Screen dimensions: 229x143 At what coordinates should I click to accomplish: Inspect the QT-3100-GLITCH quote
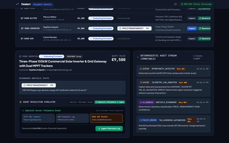pyautogui.click(x=192, y=18)
